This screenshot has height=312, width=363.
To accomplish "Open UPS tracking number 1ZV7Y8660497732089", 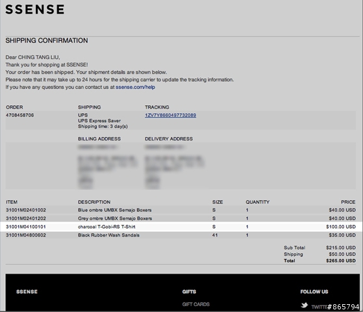I will (171, 115).
